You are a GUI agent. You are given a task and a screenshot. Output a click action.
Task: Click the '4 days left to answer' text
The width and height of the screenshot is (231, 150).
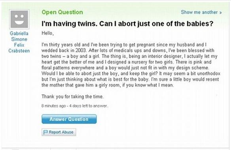coord(89,106)
